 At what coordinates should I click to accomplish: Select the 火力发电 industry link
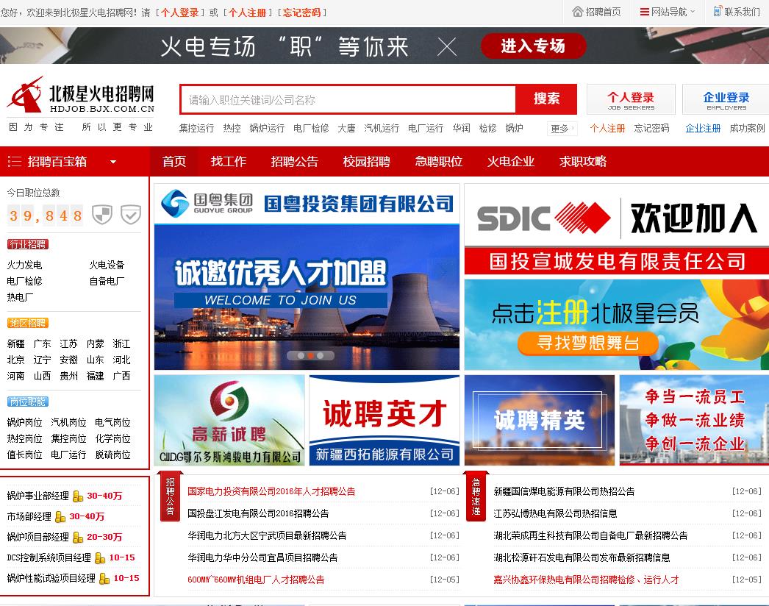click(24, 265)
